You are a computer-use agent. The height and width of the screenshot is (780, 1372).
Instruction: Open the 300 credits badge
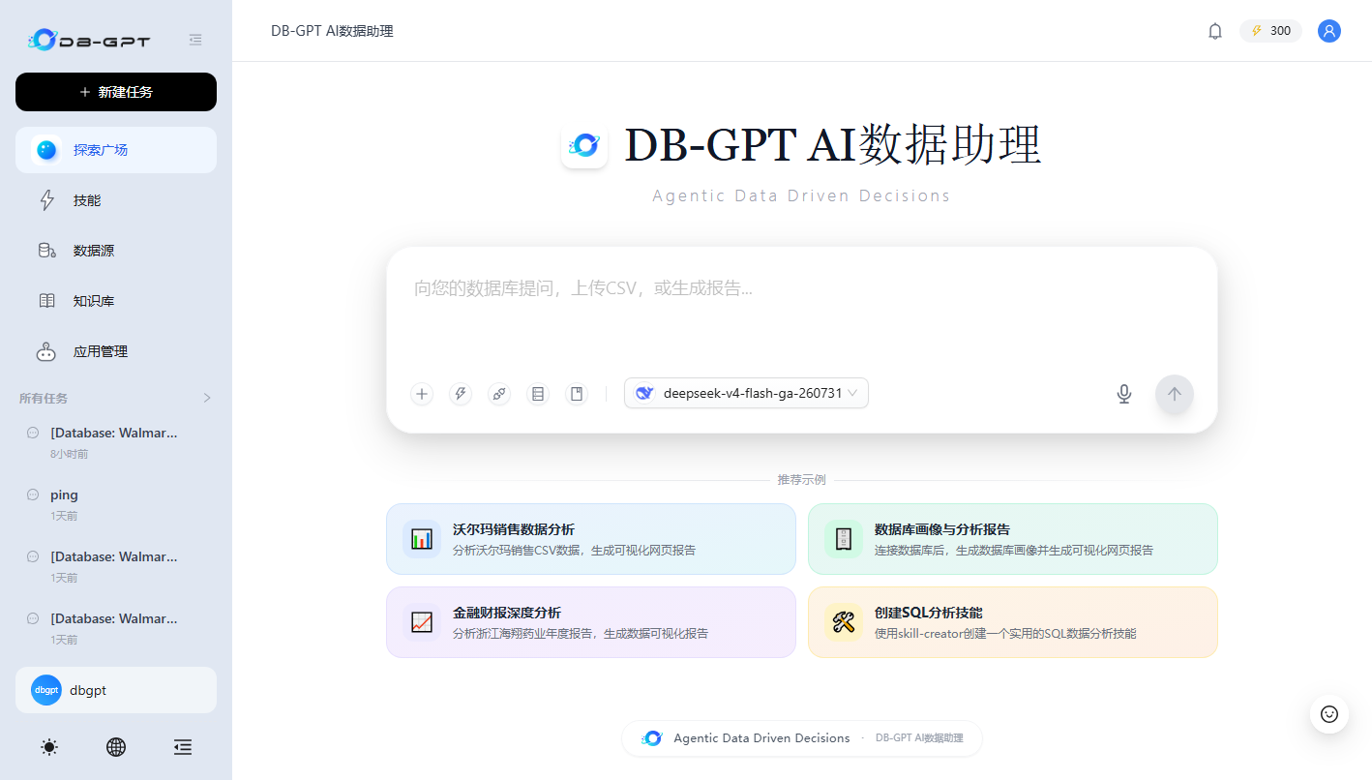click(1270, 31)
